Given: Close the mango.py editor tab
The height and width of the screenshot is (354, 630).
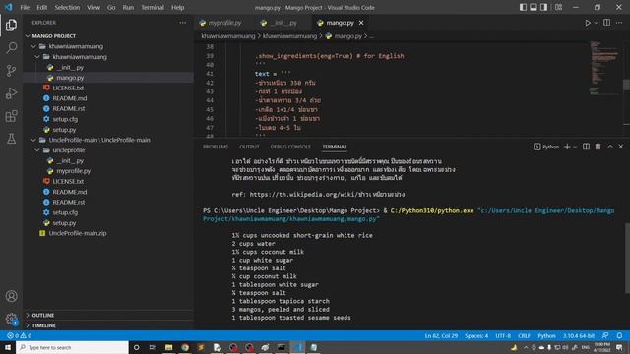Looking at the screenshot, I should point(361,23).
